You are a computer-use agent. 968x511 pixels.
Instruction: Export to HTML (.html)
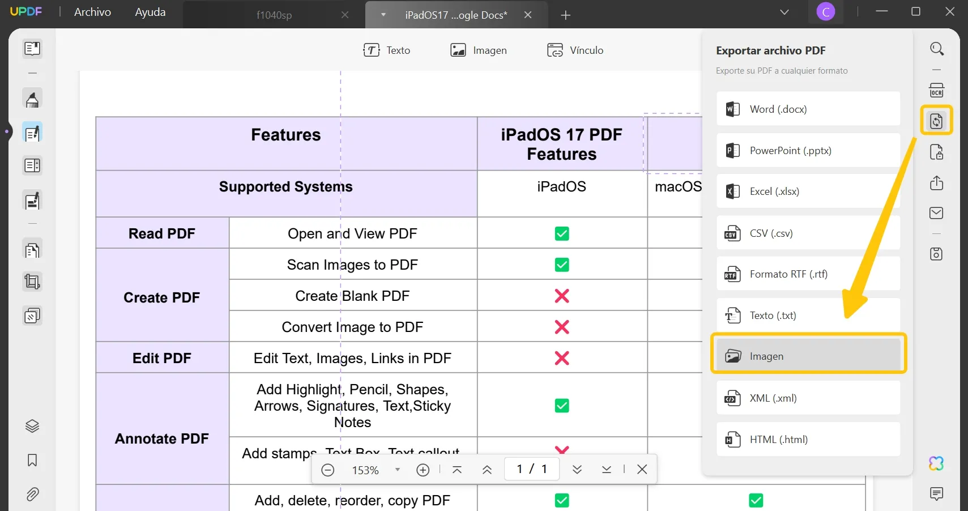[808, 439]
